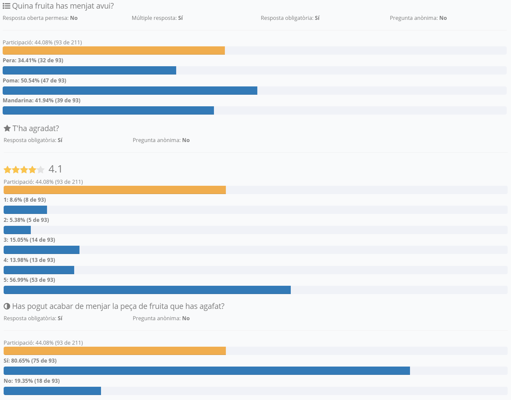Click the "Quina fruita has menjat avui?" title
This screenshot has width=511, height=400.
(63, 6)
